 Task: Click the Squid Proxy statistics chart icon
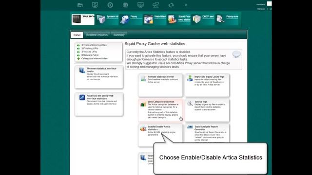pyautogui.click(x=172, y=19)
